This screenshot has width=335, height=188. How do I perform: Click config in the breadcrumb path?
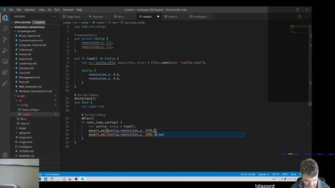tap(84, 22)
